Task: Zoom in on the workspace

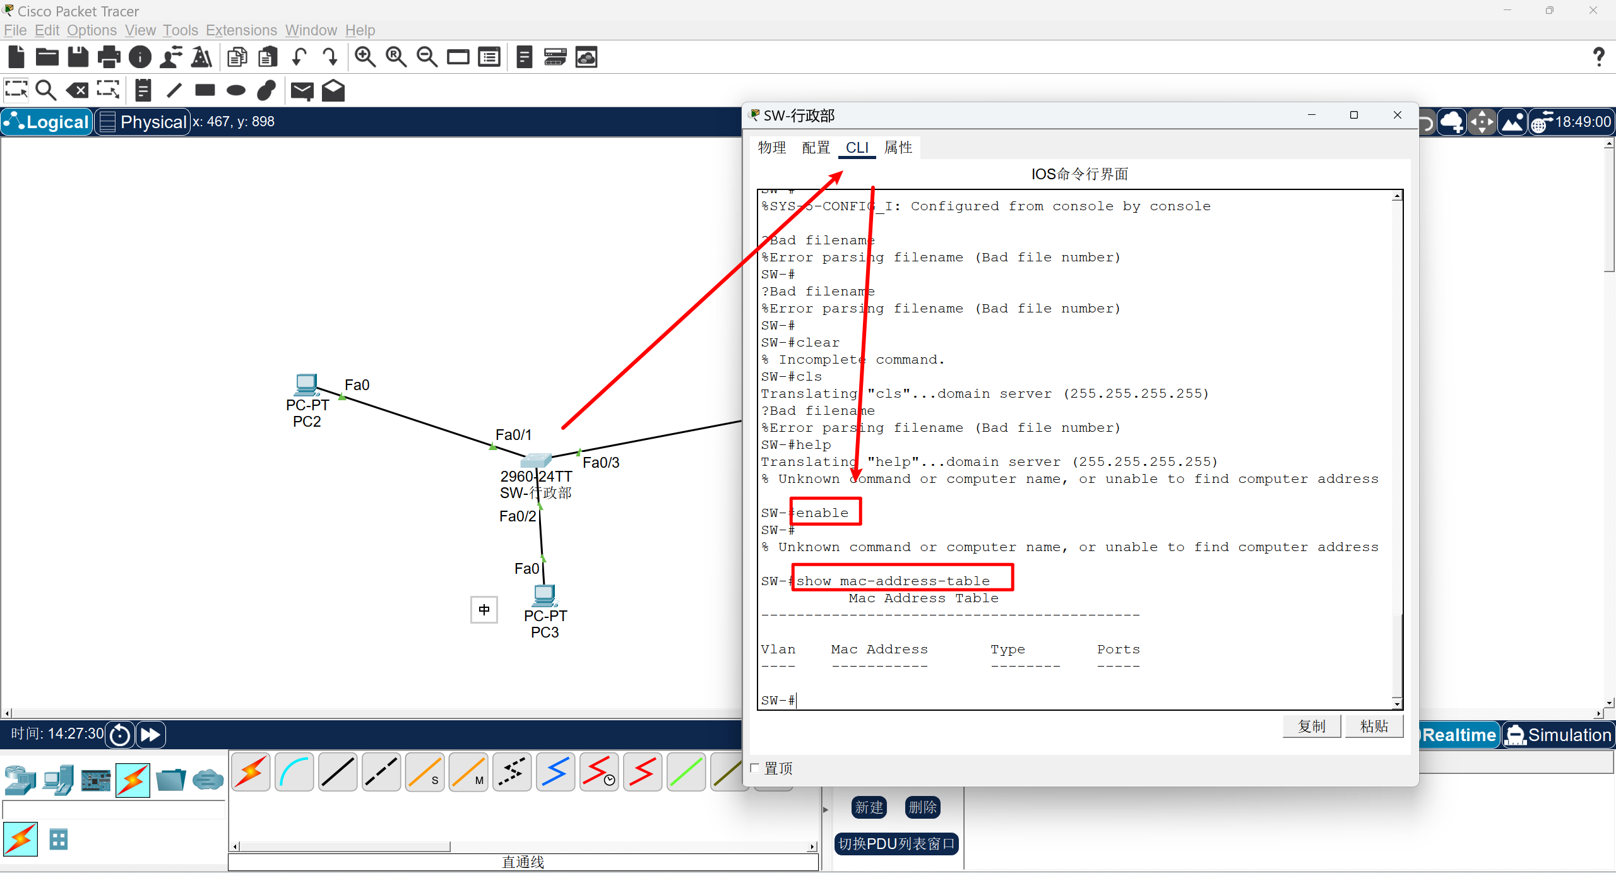Action: pyautogui.click(x=365, y=57)
